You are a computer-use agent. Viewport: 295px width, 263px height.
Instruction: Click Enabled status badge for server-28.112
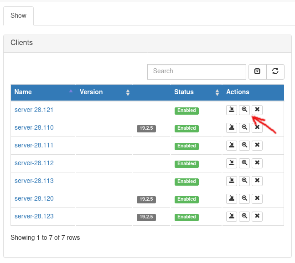186,164
